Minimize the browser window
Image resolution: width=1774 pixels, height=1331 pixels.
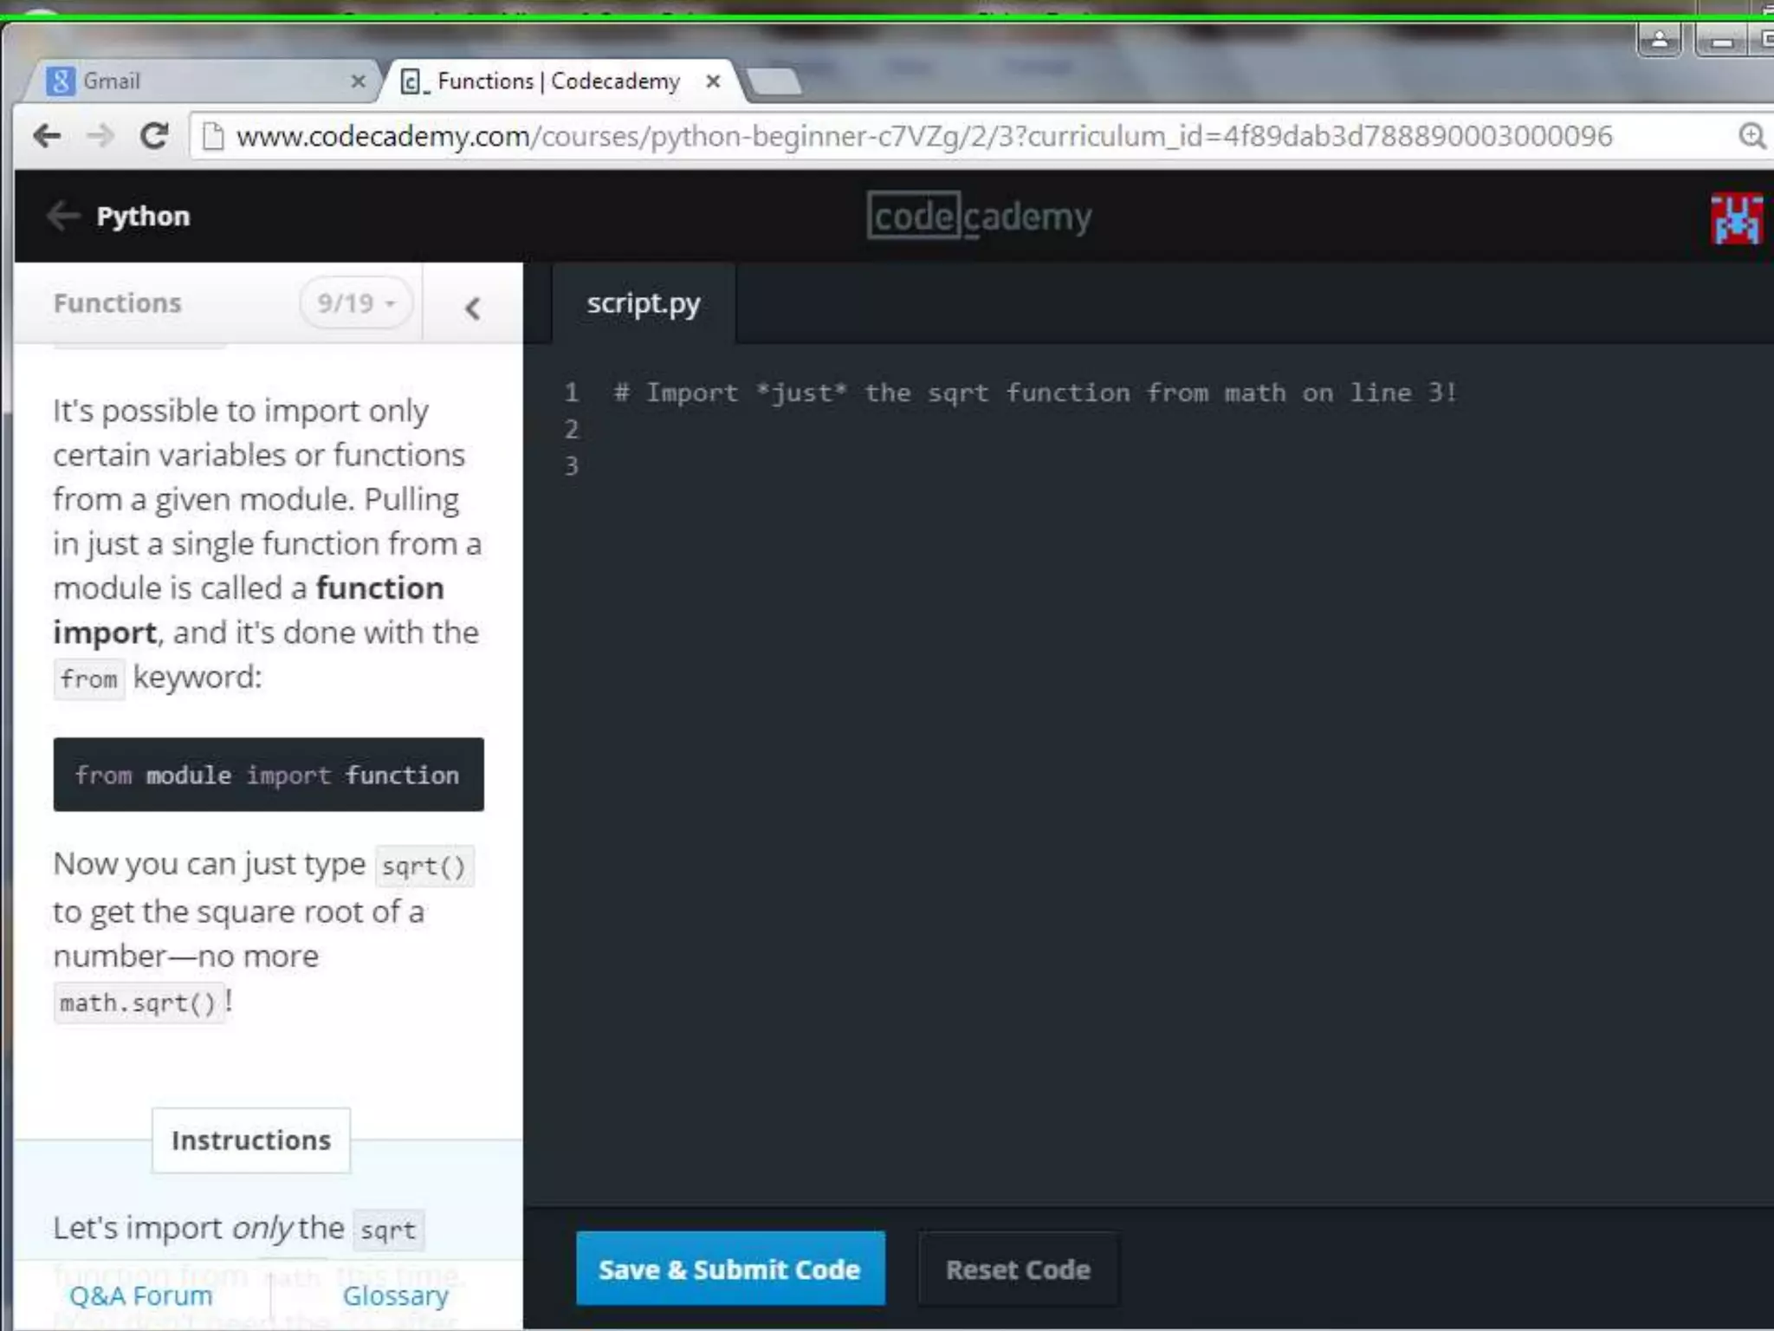(1721, 40)
